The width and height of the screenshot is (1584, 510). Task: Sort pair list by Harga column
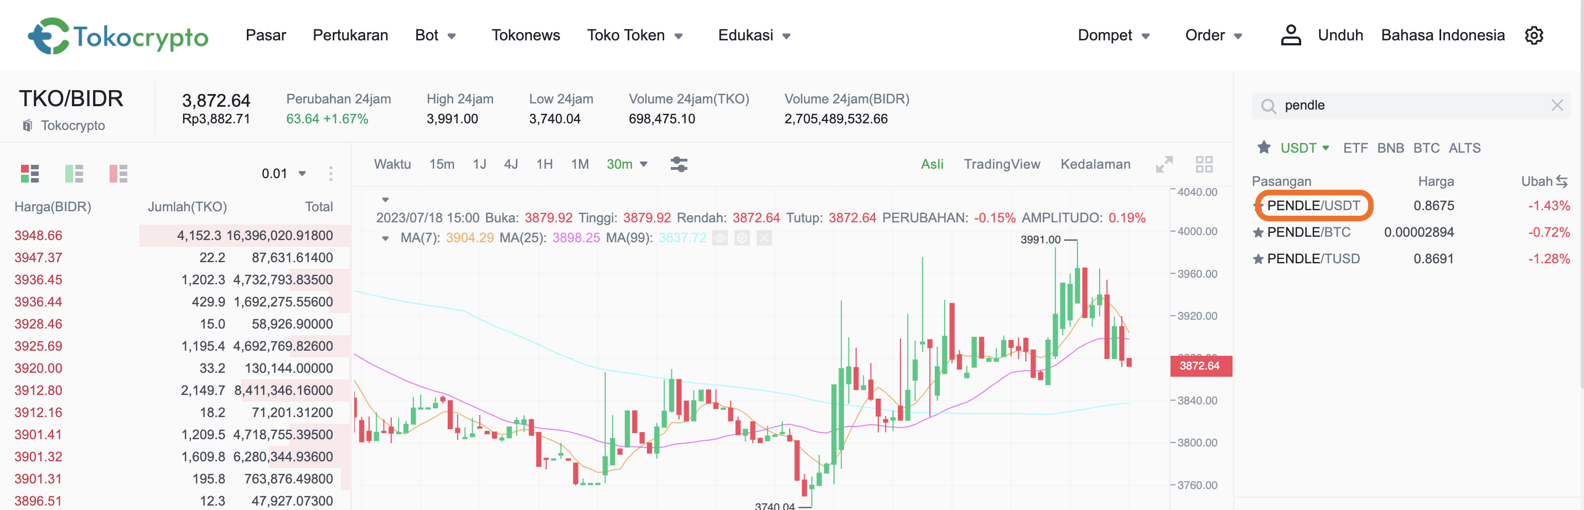1436,181
